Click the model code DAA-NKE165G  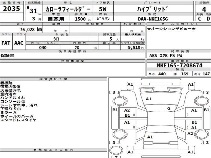[x=153, y=19]
